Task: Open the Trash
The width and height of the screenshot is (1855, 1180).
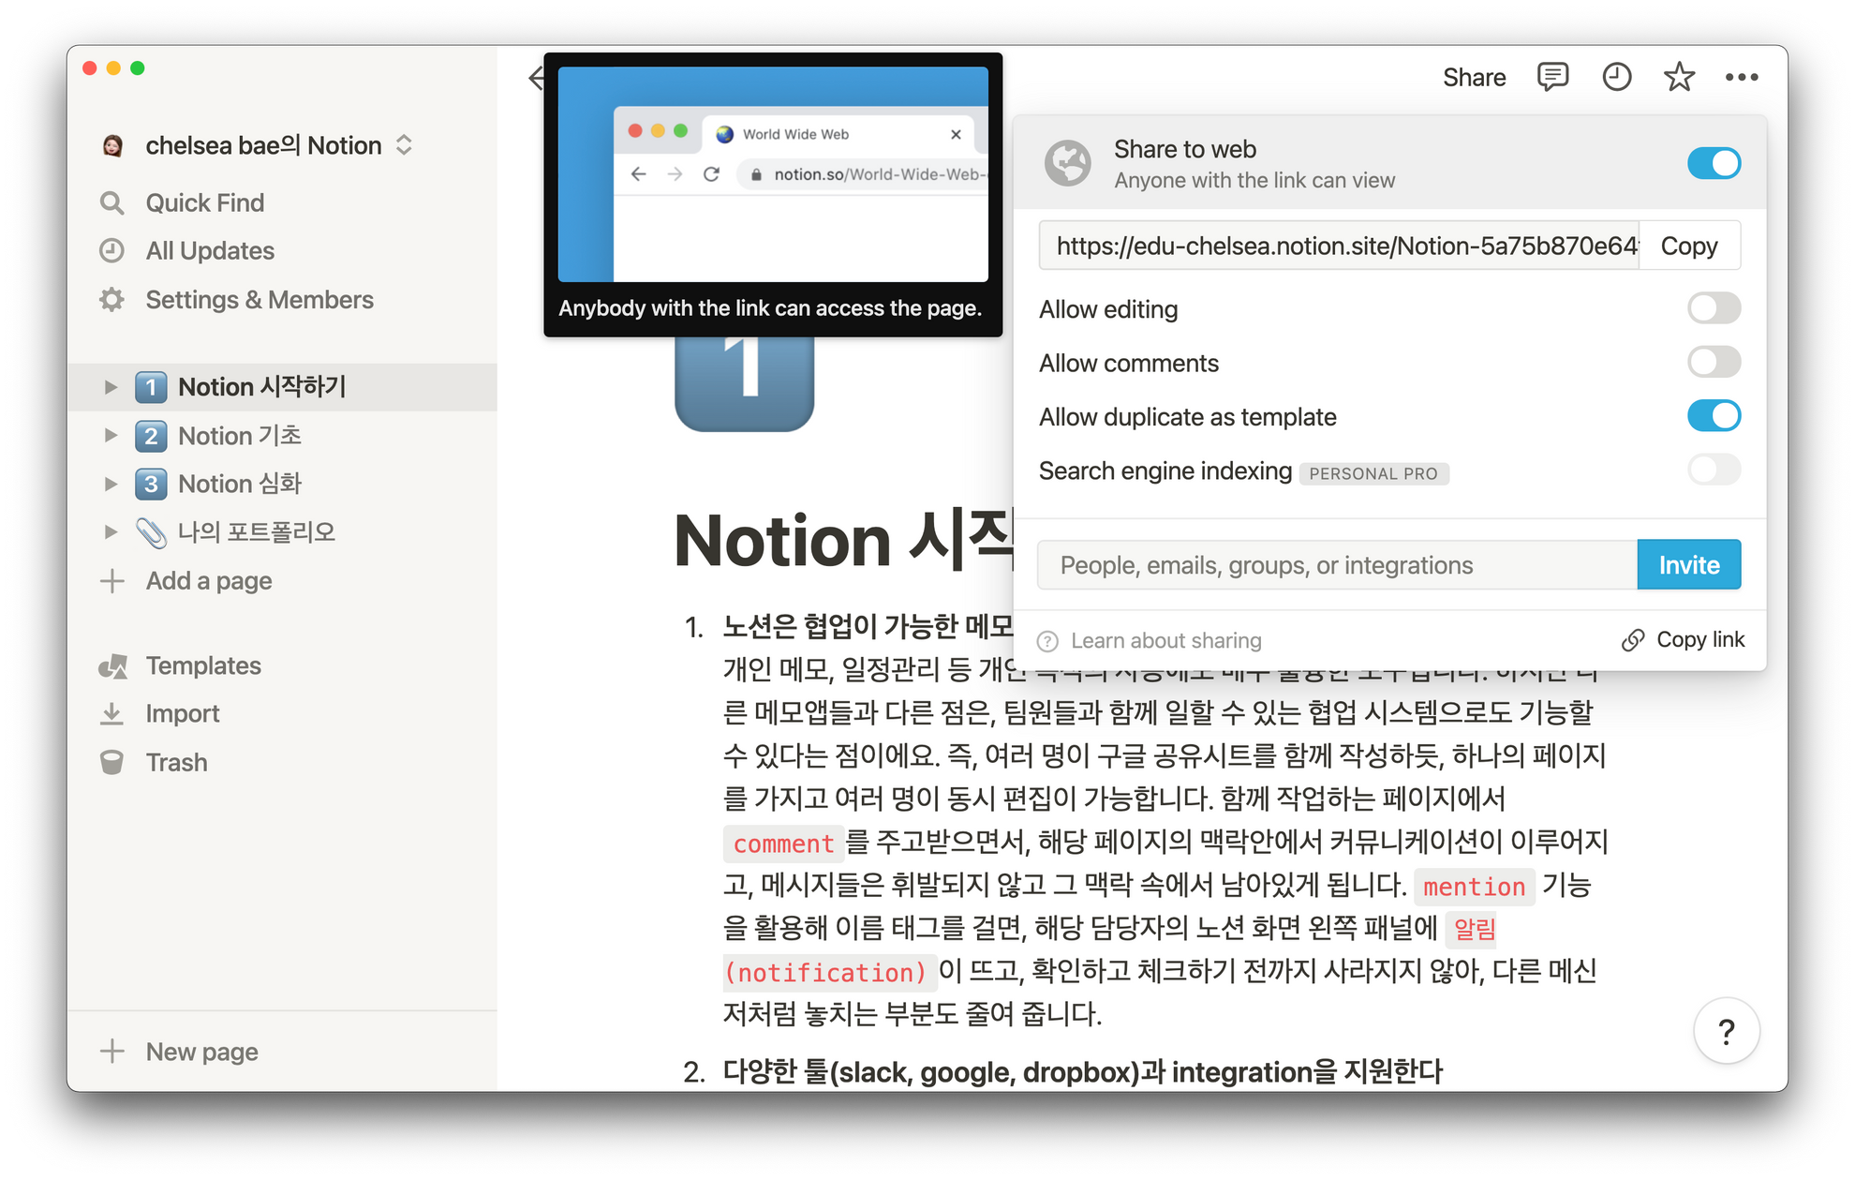Action: coord(176,762)
